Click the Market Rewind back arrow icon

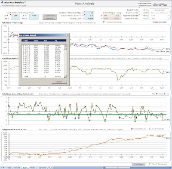pyautogui.click(x=2, y=3)
